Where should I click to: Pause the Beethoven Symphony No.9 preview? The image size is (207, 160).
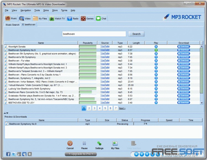(x=156, y=50)
